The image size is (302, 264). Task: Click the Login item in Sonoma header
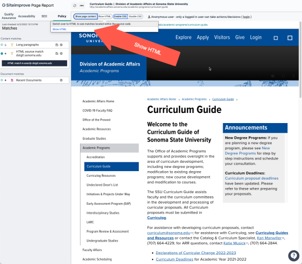(x=256, y=37)
